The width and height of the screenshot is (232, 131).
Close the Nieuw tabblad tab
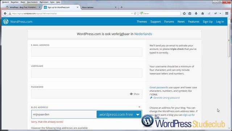coord(116,7)
